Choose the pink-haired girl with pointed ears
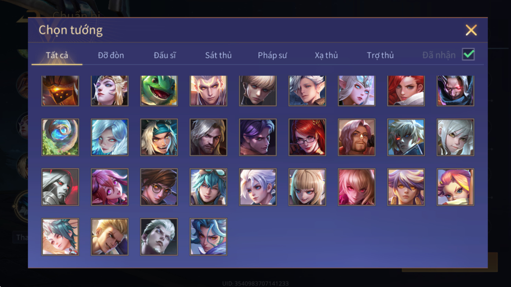Screen dimensions: 511x287 [x=110, y=187]
